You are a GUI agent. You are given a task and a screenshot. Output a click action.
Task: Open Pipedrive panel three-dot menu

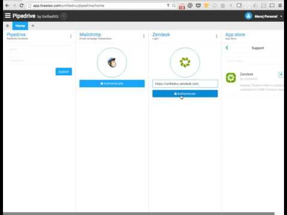pyautogui.click(x=71, y=36)
